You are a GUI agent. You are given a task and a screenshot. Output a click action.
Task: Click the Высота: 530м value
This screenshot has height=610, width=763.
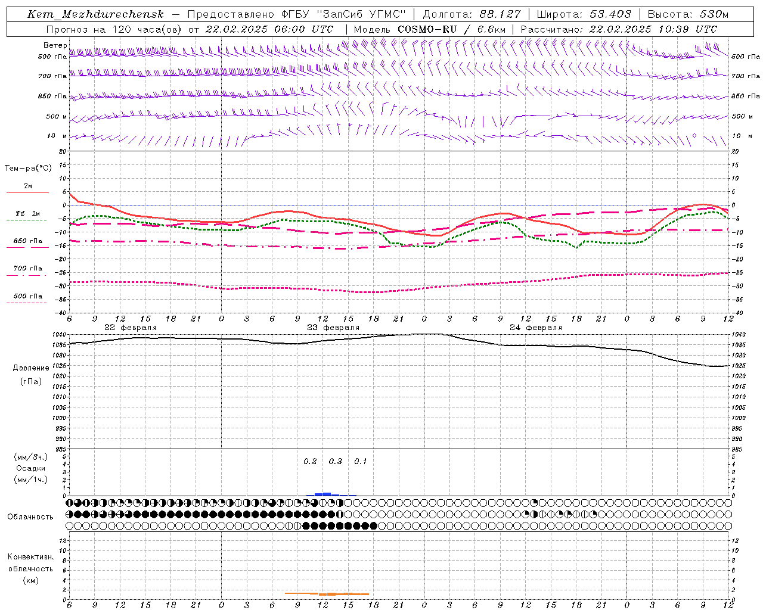click(x=688, y=14)
